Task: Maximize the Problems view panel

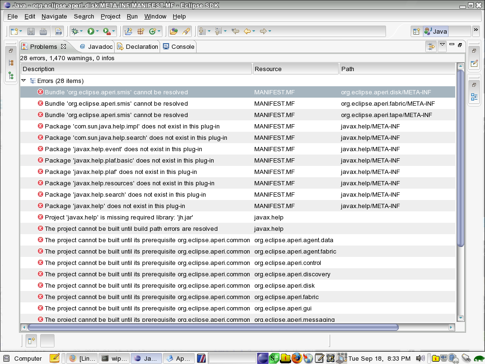Action: 460,45
